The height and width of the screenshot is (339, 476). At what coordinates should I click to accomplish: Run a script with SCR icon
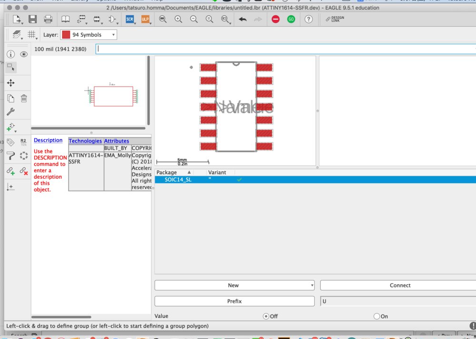[x=129, y=20]
